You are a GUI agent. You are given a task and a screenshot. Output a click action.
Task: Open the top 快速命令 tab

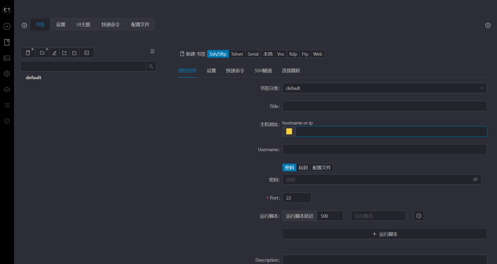(111, 25)
